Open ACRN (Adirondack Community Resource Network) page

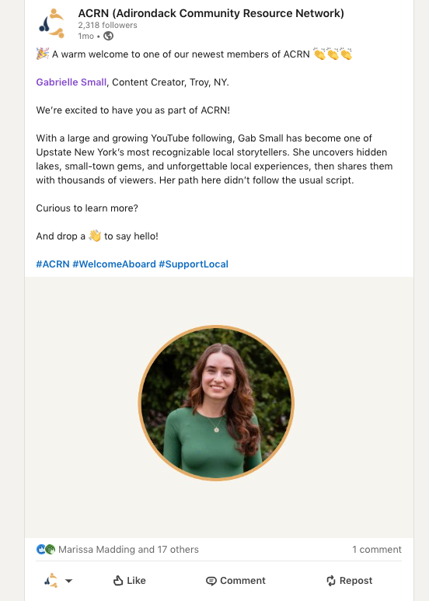click(x=211, y=13)
